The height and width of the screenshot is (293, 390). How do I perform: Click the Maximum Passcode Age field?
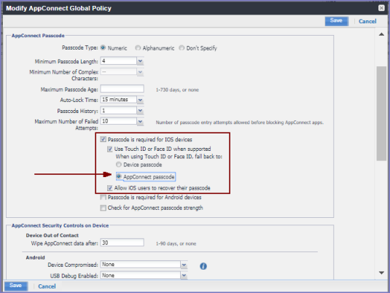[122, 89]
